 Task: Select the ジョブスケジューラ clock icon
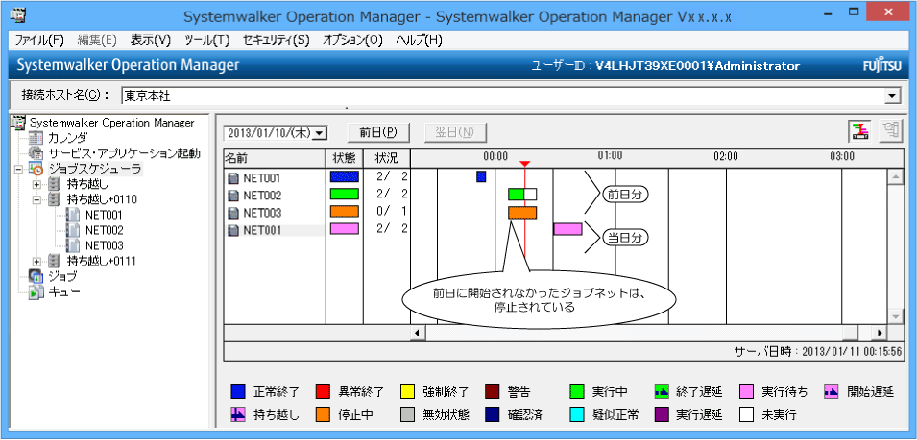coord(36,170)
